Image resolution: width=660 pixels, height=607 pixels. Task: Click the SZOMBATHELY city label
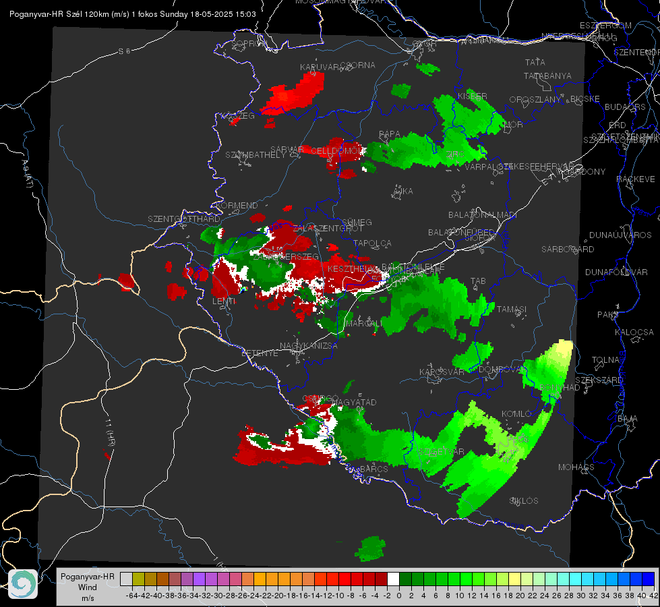click(x=256, y=154)
